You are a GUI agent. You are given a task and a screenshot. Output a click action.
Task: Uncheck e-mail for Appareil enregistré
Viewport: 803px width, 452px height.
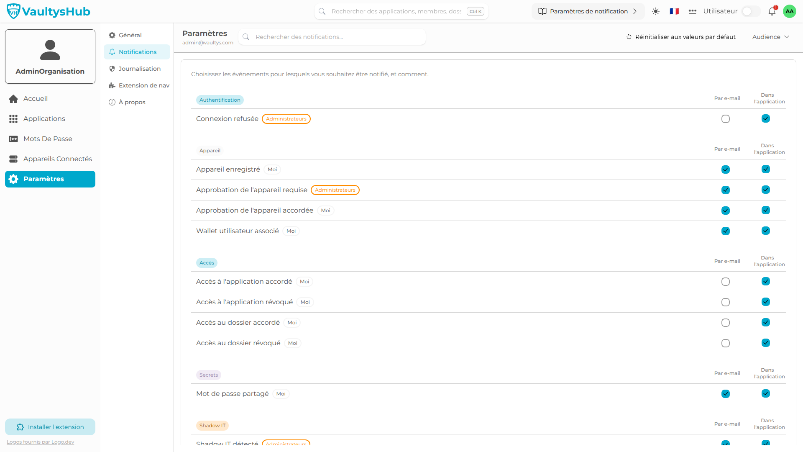click(726, 169)
